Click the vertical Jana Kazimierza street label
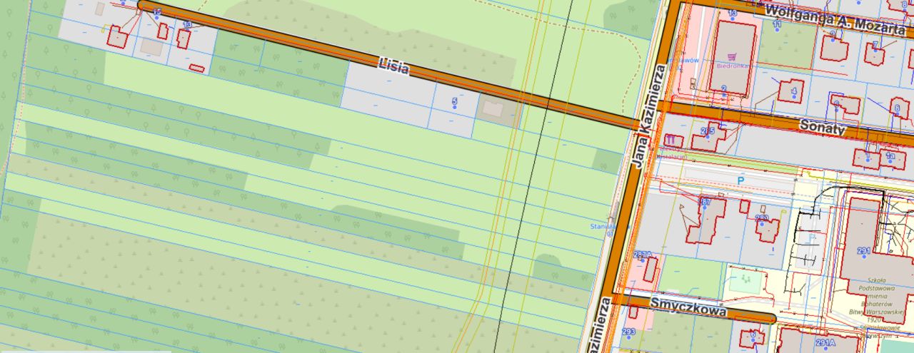The image size is (914, 353). click(648, 116)
